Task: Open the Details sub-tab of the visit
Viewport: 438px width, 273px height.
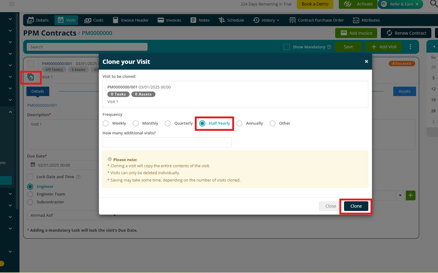Action: pos(38,91)
